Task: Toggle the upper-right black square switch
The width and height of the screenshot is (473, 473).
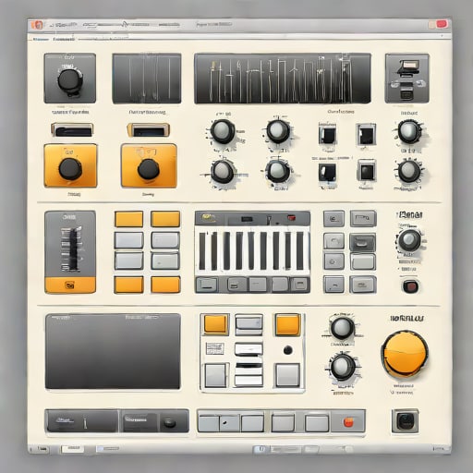Action: pyautogui.click(x=366, y=134)
